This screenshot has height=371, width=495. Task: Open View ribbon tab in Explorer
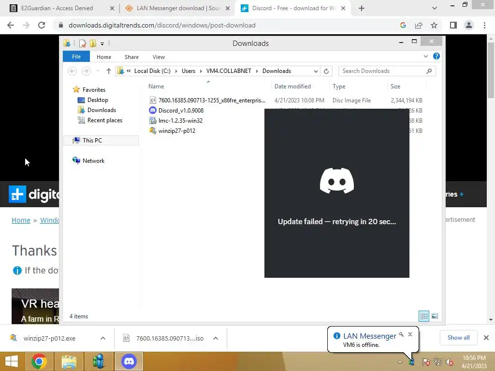coord(159,57)
